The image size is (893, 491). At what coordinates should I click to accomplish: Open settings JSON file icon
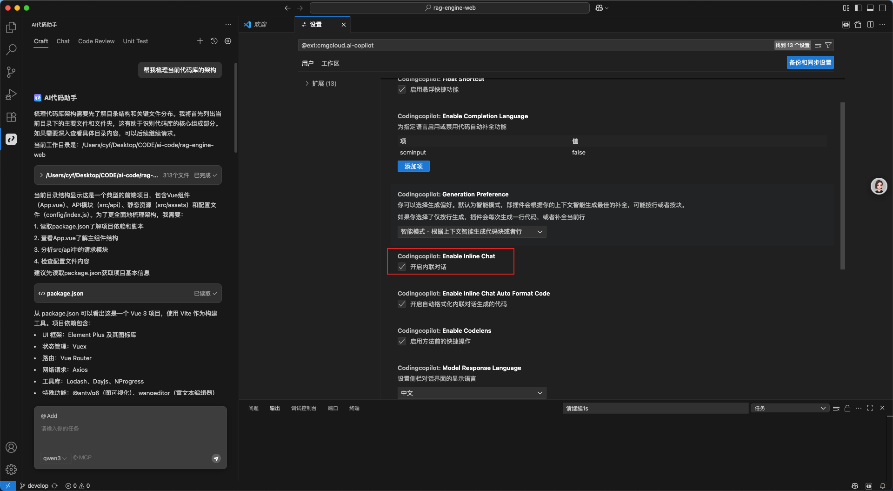pos(858,25)
